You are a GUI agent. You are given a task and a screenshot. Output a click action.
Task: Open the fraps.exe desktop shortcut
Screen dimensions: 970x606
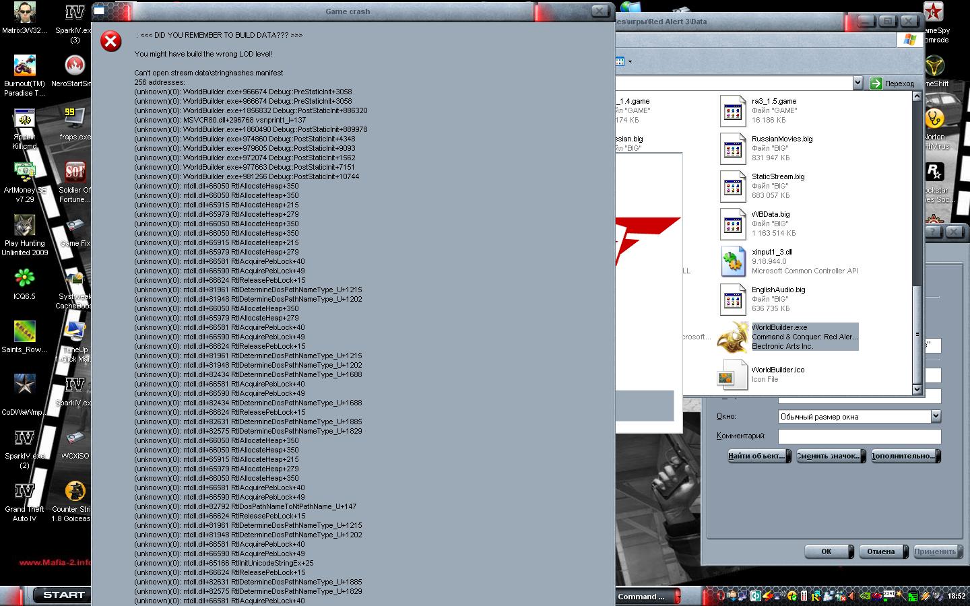(x=75, y=123)
